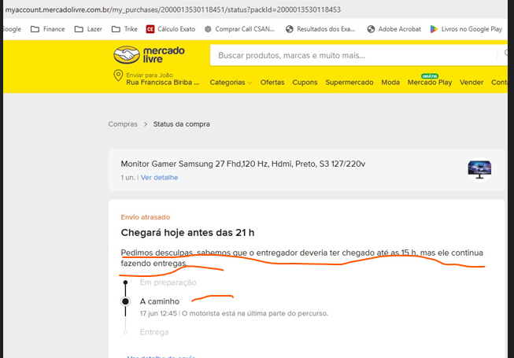Image resolution: width=514 pixels, height=358 pixels.
Task: Click the product title Monitor Gamer Samsung 27
Action: pyautogui.click(x=243, y=164)
